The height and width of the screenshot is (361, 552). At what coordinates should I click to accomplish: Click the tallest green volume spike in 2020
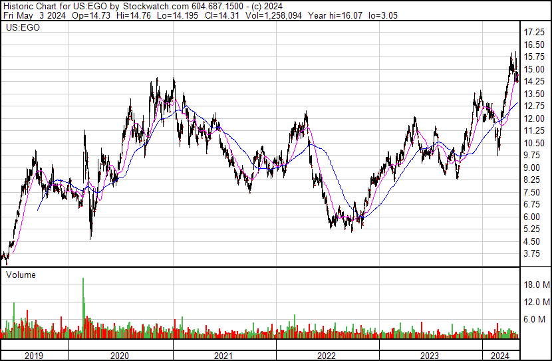click(x=83, y=308)
